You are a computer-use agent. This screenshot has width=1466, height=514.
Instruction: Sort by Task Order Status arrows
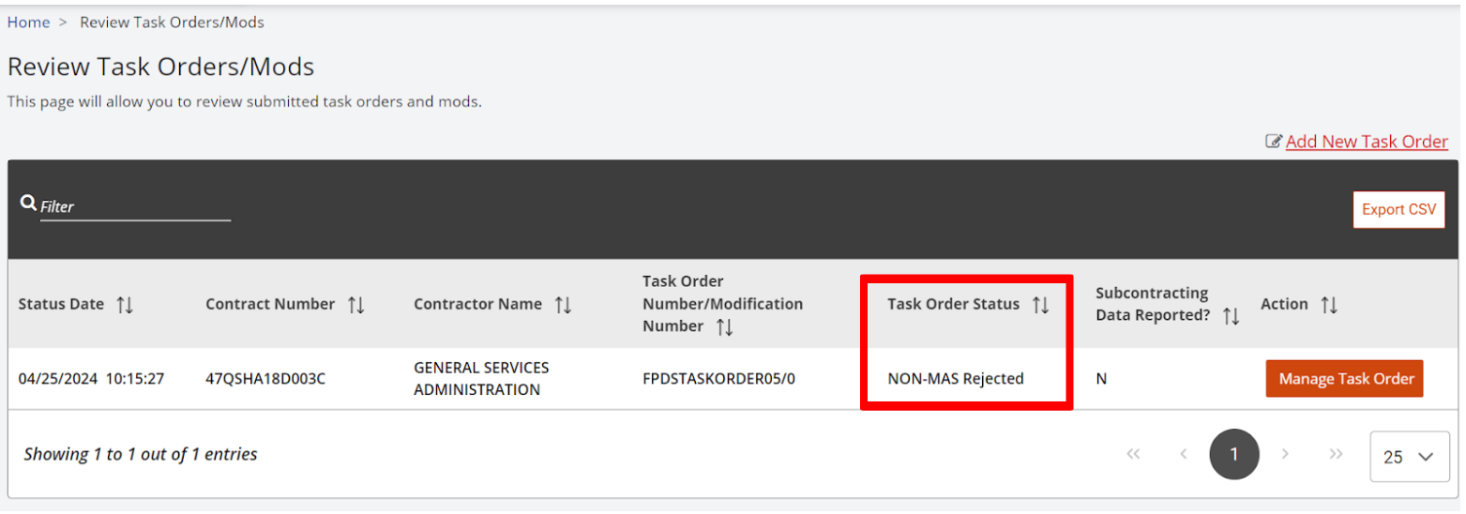(x=1040, y=305)
